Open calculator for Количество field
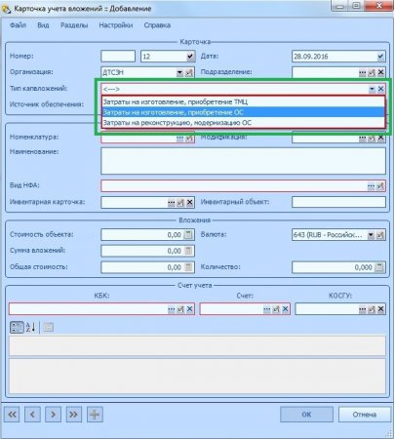The width and height of the screenshot is (395, 439). click(x=379, y=267)
